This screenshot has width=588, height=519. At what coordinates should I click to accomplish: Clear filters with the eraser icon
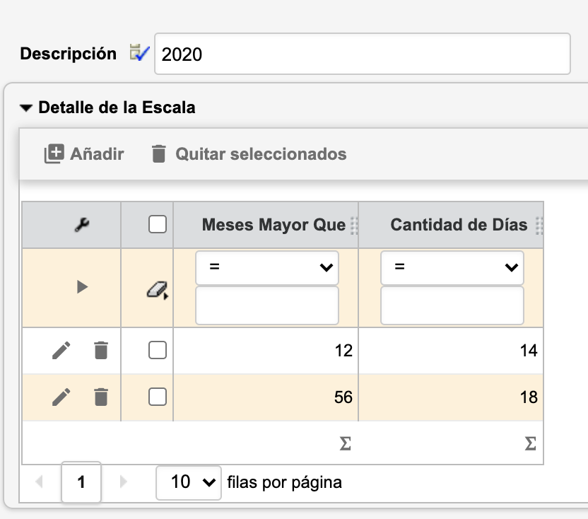click(x=156, y=289)
